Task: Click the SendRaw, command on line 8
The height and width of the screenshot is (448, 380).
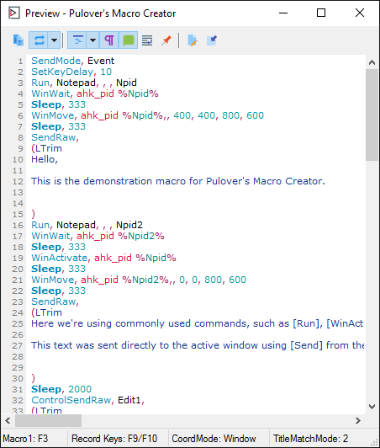Action: pyautogui.click(x=55, y=137)
